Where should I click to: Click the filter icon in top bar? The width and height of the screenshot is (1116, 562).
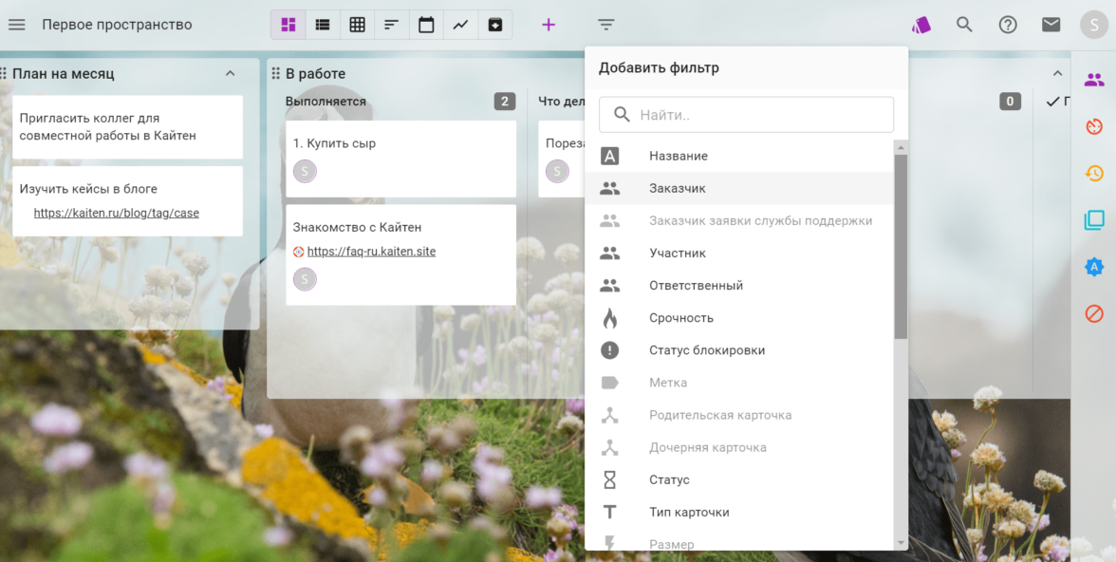pos(605,25)
